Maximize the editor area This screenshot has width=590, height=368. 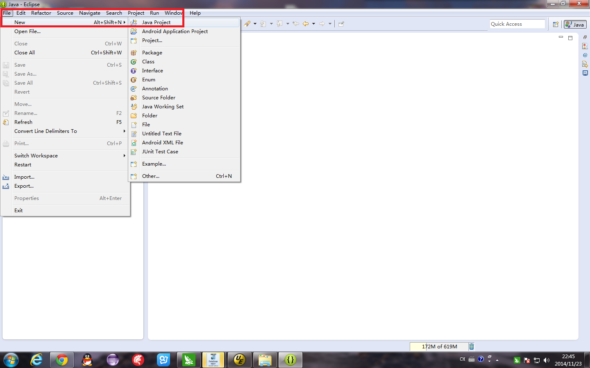(x=570, y=38)
